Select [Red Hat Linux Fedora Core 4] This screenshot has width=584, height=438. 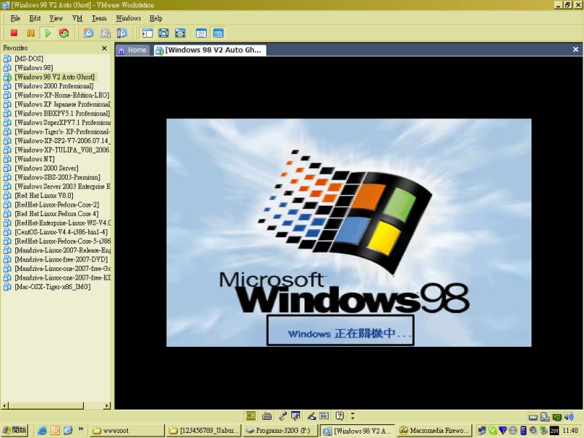coord(57,213)
